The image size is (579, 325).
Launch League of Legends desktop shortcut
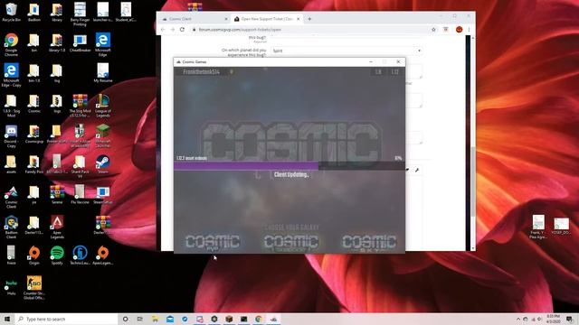102,106
